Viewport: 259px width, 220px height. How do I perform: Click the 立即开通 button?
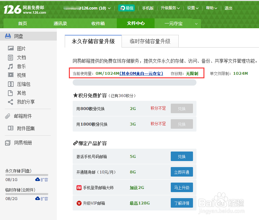point(182,172)
